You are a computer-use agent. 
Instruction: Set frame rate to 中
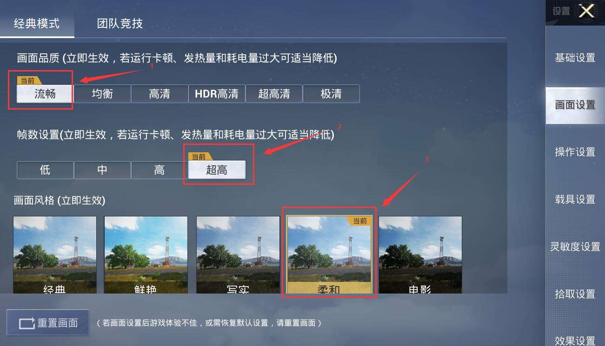[x=102, y=170]
